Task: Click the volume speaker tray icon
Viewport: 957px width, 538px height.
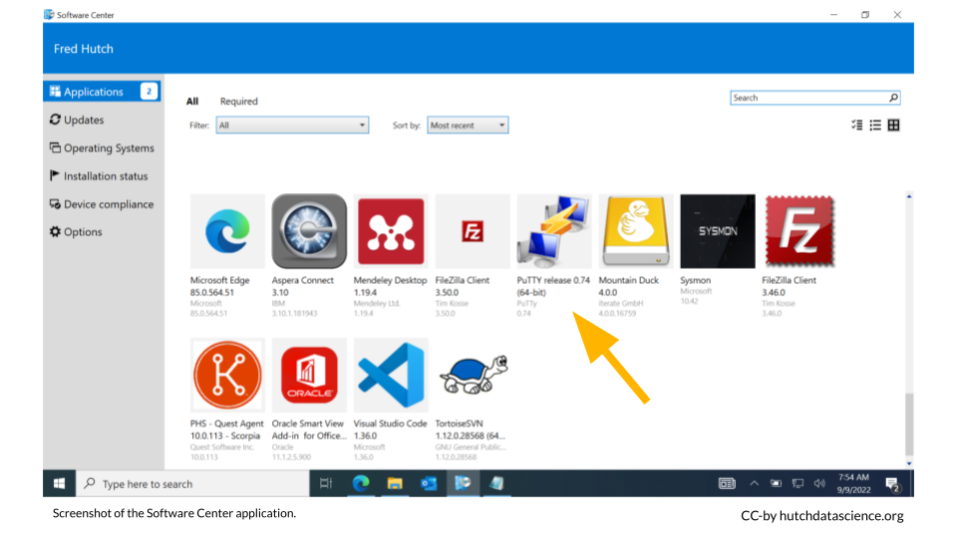Action: pos(819,484)
